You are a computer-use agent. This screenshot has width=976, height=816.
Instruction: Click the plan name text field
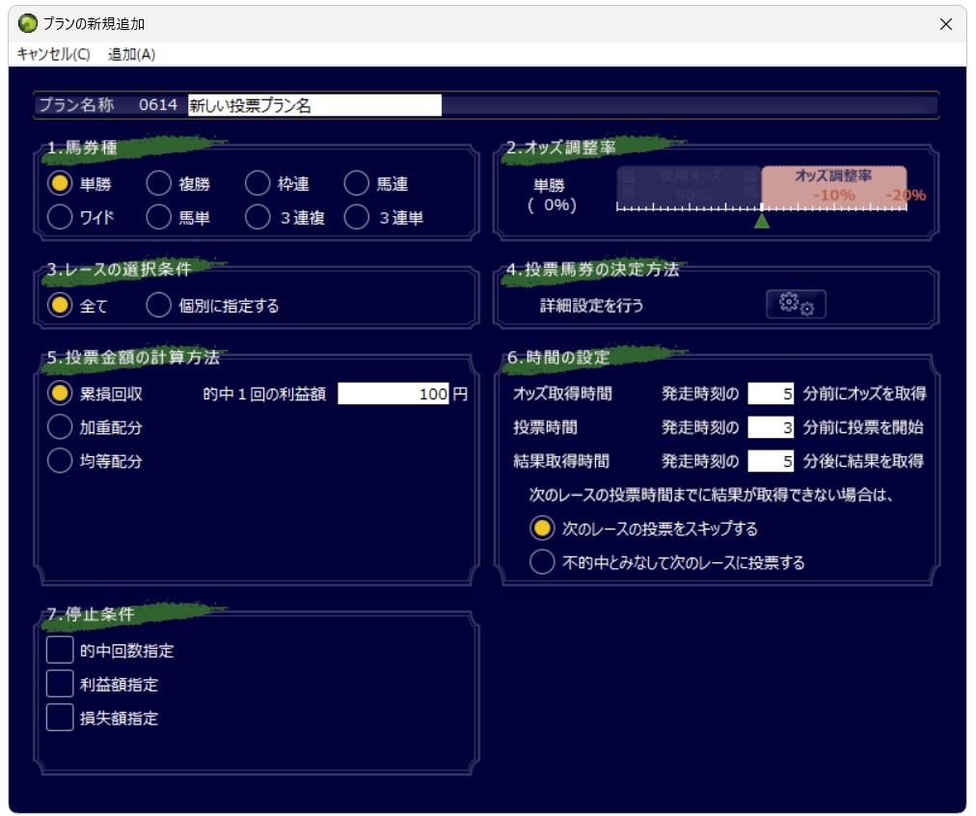315,105
